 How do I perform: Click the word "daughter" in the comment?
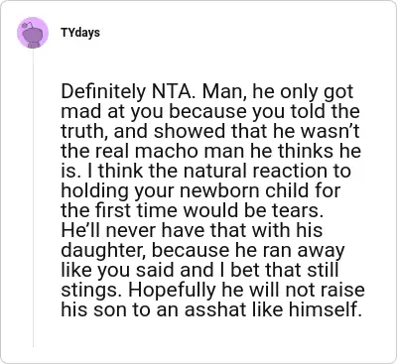click(103, 251)
